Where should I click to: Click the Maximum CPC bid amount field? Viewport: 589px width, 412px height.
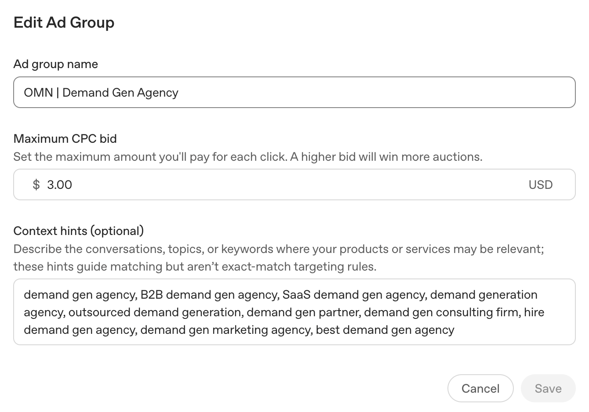(x=294, y=184)
